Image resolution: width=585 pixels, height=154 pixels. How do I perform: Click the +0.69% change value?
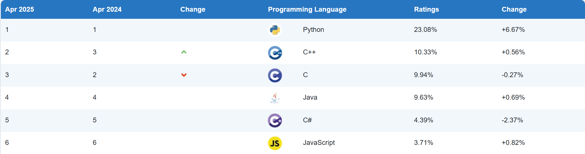513,97
